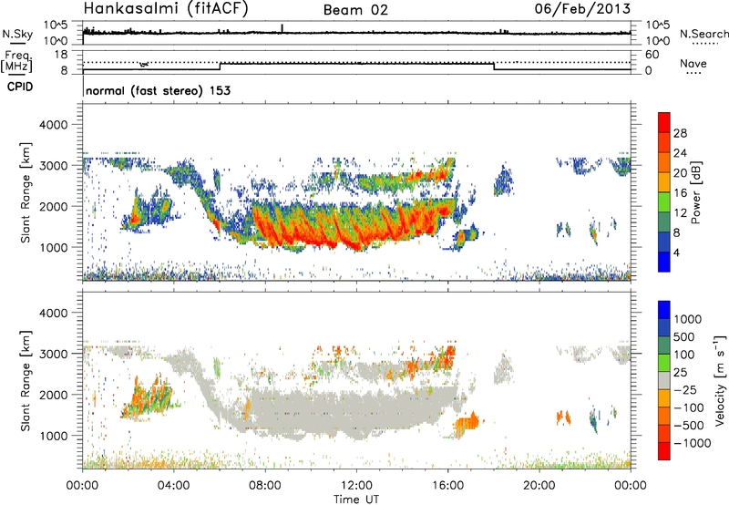Click the noise spike near 08:45 in the N.Sky panel

[x=282, y=28]
